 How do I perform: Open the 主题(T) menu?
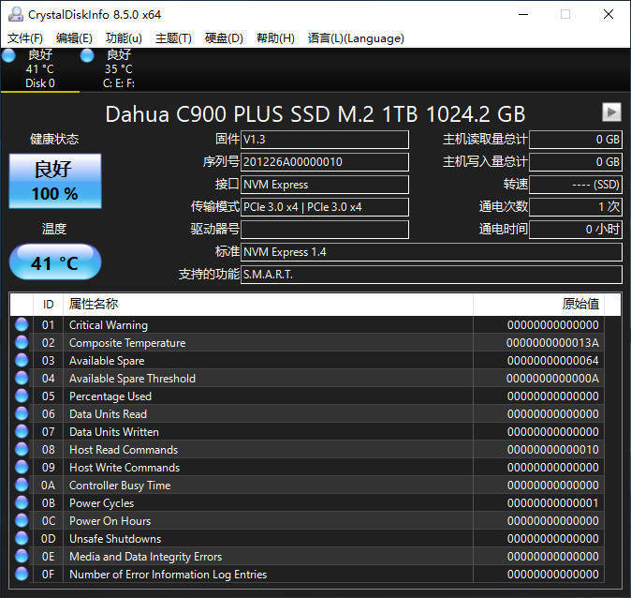pos(173,38)
